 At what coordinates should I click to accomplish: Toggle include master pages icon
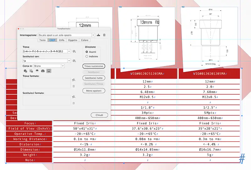click(43, 71)
